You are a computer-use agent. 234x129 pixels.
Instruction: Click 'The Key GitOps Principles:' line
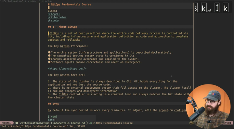(68, 46)
